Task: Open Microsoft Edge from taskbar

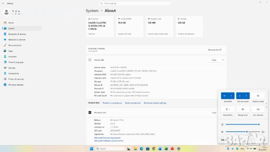Action: pyautogui.click(x=142, y=149)
